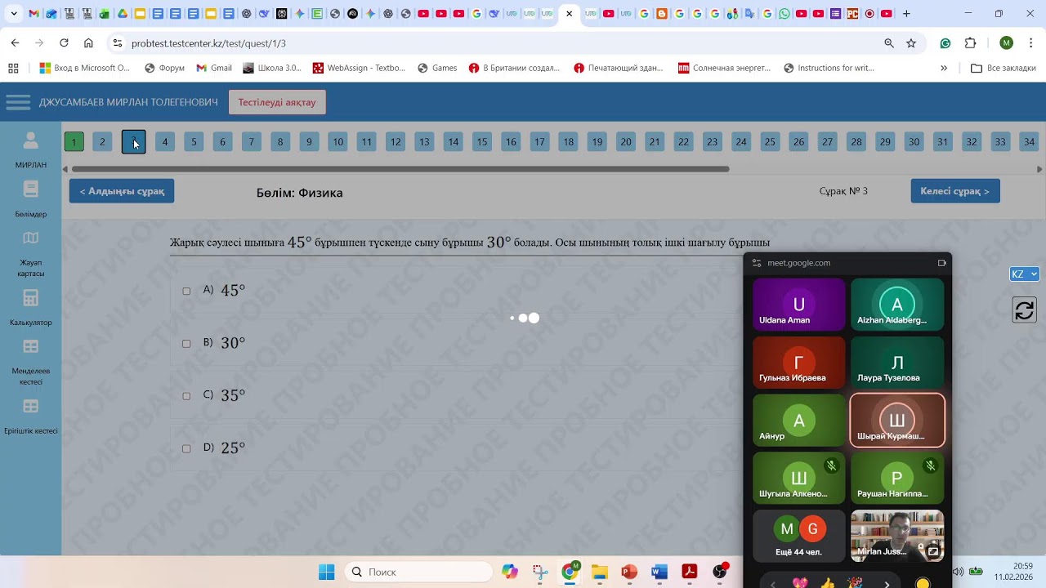The height and width of the screenshot is (588, 1046).
Task: Open the page zoom magnifier icon
Action: coord(889,43)
